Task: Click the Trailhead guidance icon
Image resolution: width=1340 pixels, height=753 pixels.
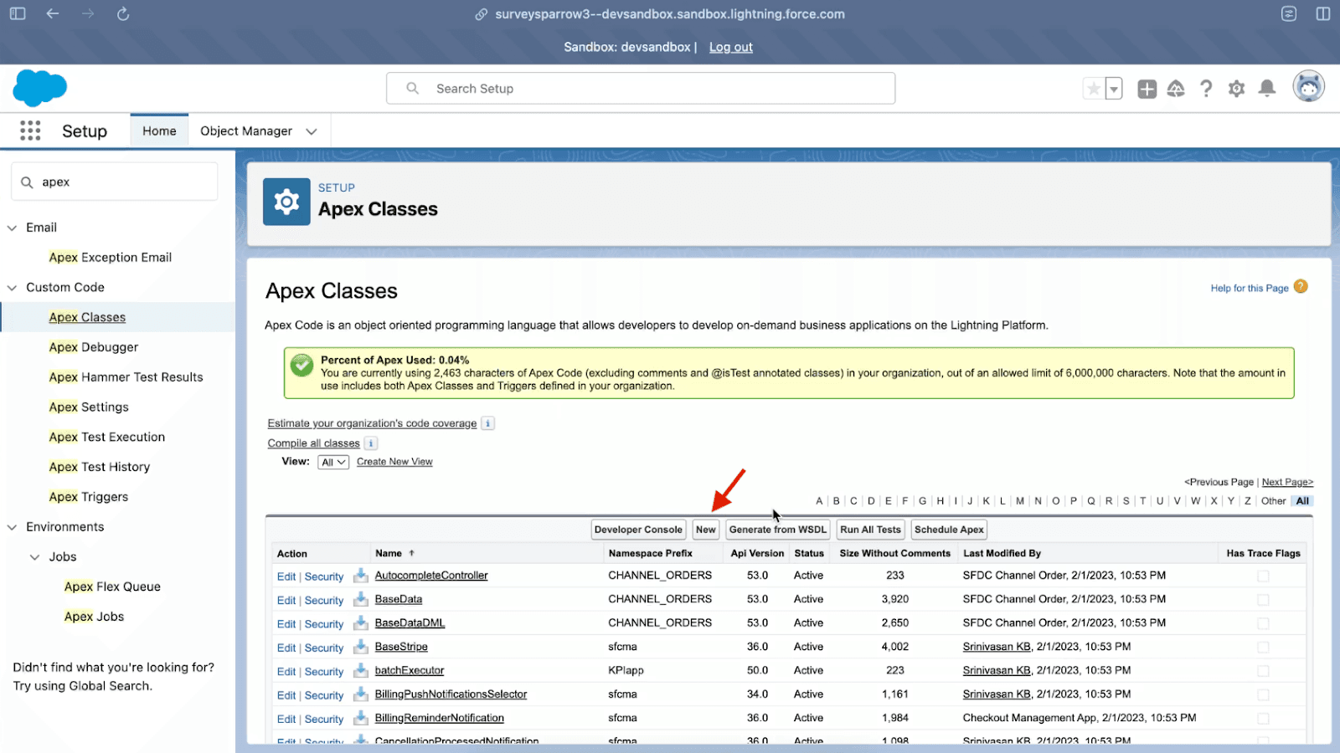Action: coord(1176,89)
